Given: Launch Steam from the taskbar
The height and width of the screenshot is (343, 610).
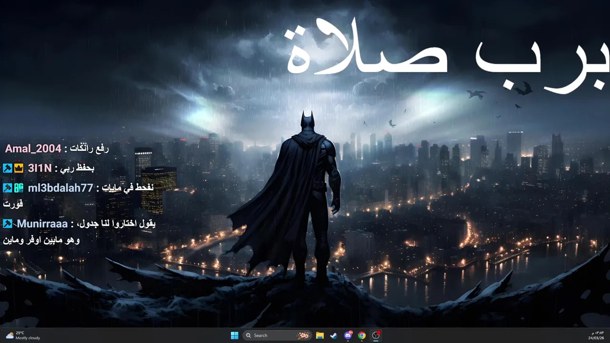Looking at the screenshot, I should 334,335.
